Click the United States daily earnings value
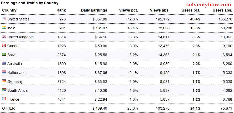This screenshot has width=234, height=113. pos(100,19)
